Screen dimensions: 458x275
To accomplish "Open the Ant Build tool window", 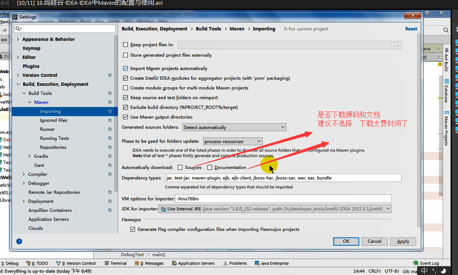I will pos(446,59).
